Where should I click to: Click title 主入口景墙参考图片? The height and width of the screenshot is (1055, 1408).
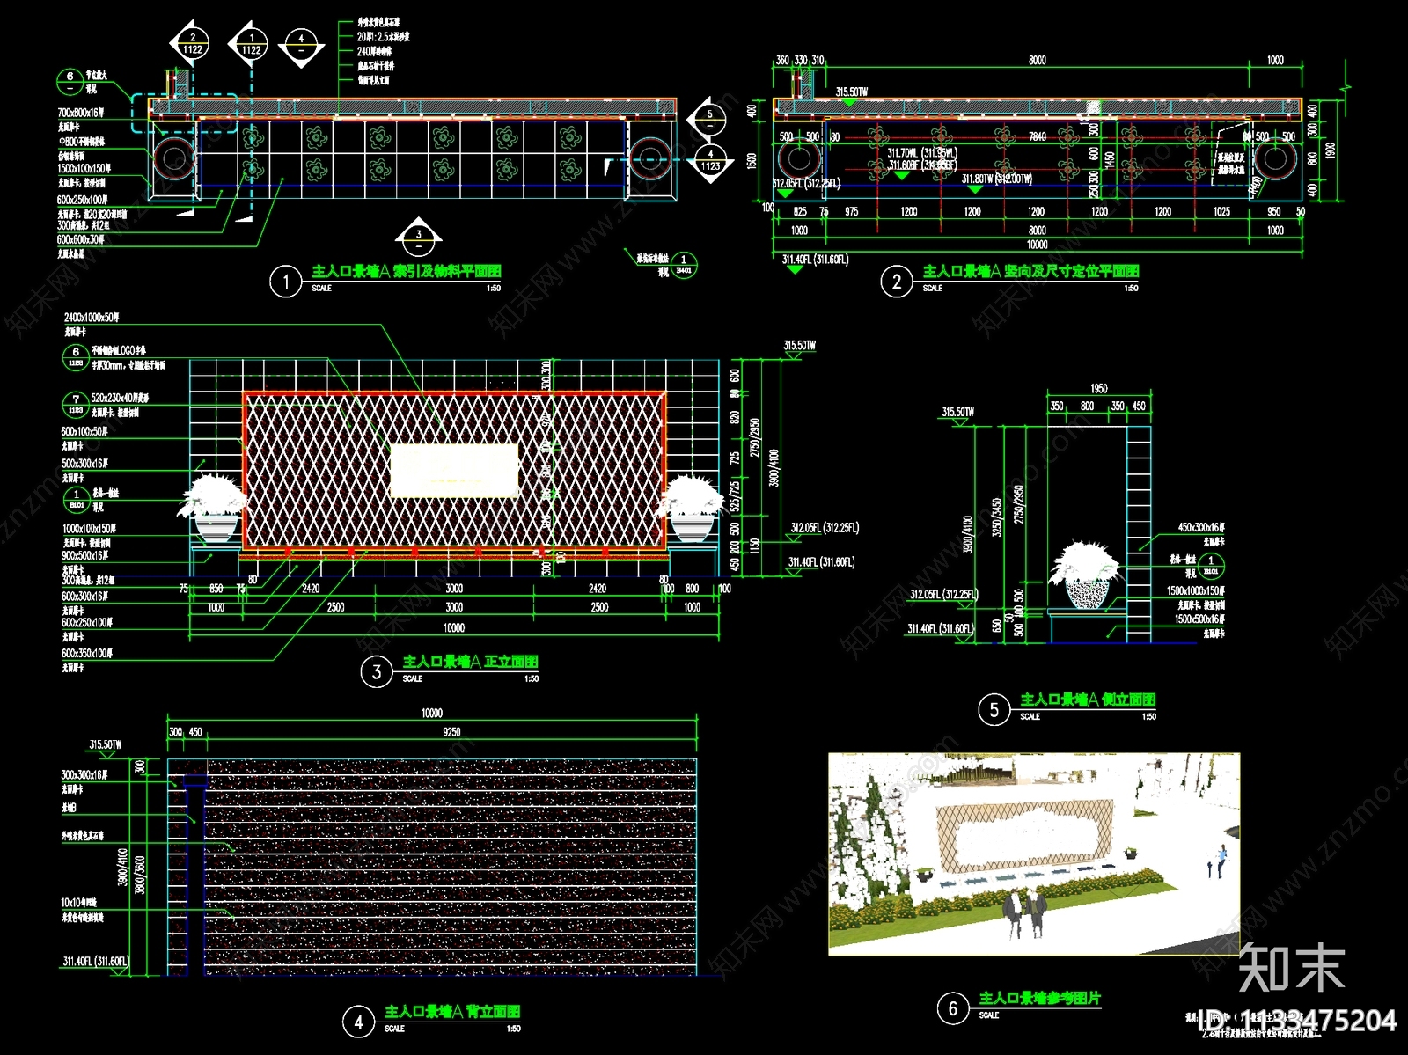[x=1040, y=998]
